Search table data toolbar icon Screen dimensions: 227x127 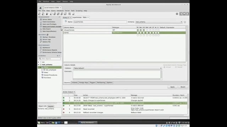(70, 14)
